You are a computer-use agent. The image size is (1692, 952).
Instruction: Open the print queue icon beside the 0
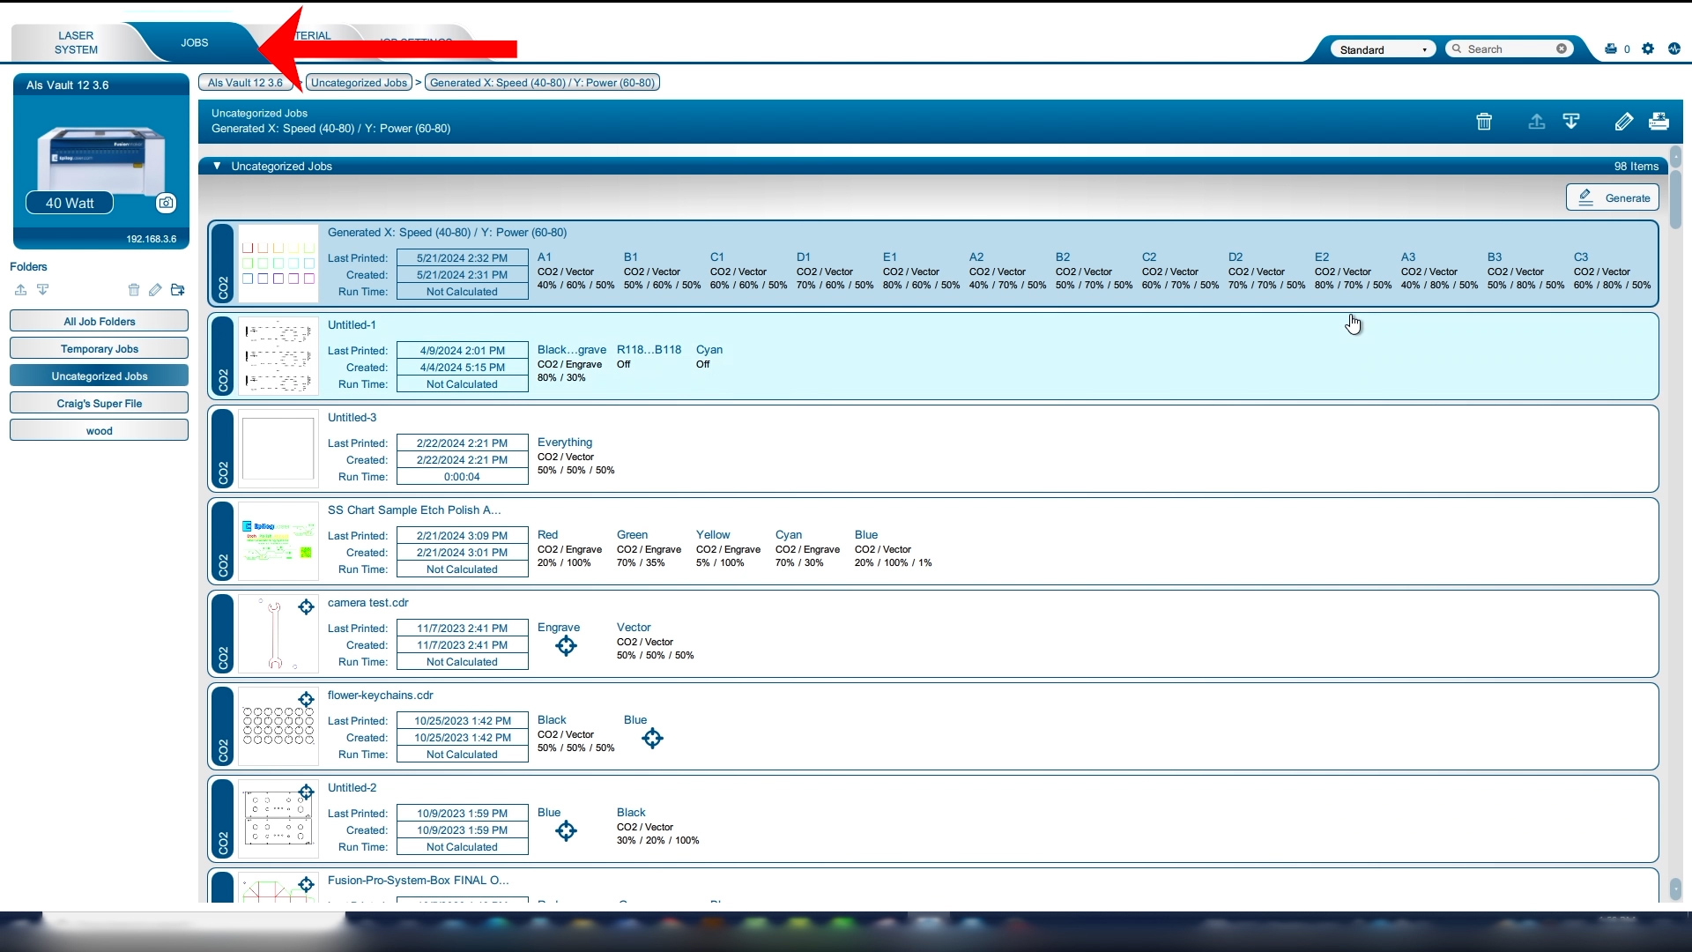[x=1611, y=49]
